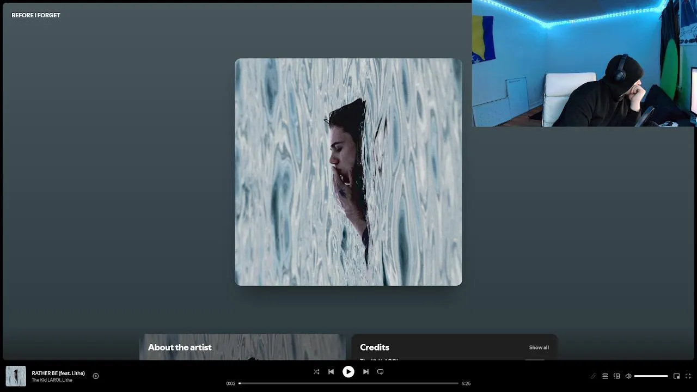697x392 pixels.
Task: Skip to the previous track
Action: pos(331,372)
